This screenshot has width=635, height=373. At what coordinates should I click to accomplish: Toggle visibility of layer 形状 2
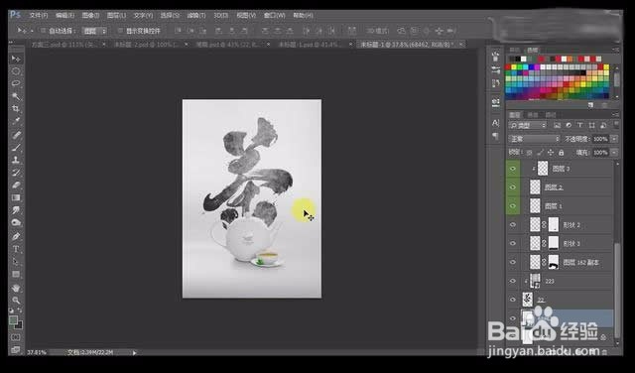(513, 225)
